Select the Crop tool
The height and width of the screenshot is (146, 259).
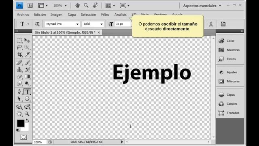pyautogui.click(x=19, y=54)
